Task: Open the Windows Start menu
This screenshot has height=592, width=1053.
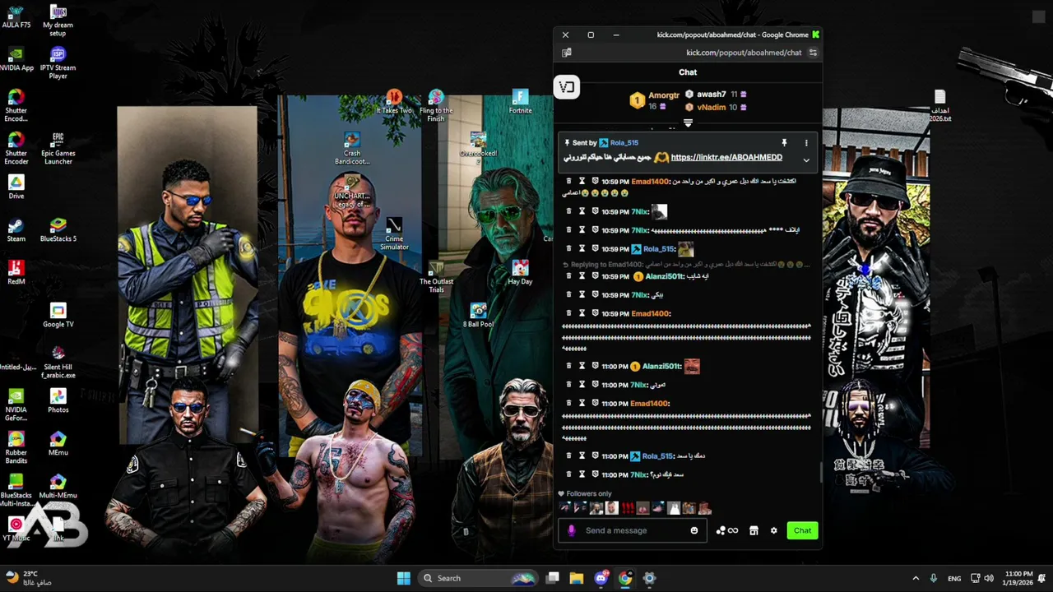Action: pyautogui.click(x=403, y=578)
